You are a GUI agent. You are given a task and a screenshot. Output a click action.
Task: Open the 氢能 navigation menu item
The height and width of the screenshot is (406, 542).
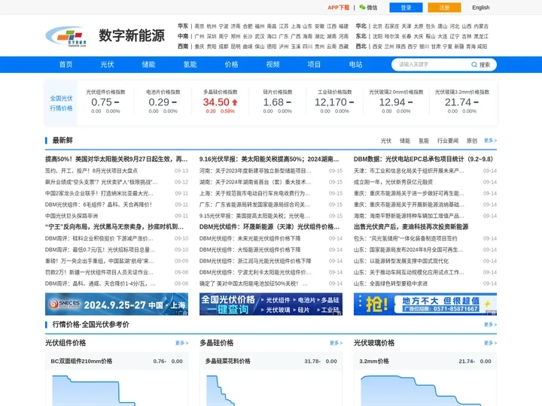(x=190, y=65)
